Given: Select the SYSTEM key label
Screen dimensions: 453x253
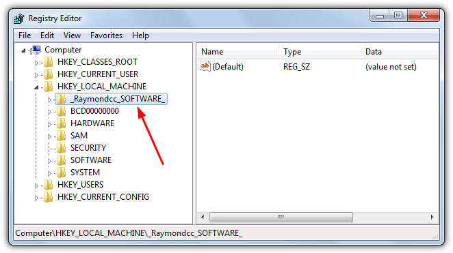Looking at the screenshot, I should pyautogui.click(x=86, y=173).
